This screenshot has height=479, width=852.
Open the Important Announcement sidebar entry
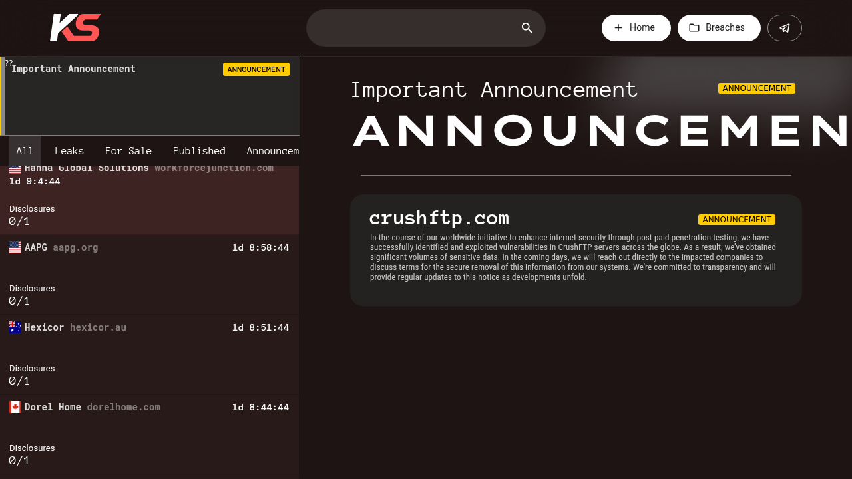click(x=150, y=96)
